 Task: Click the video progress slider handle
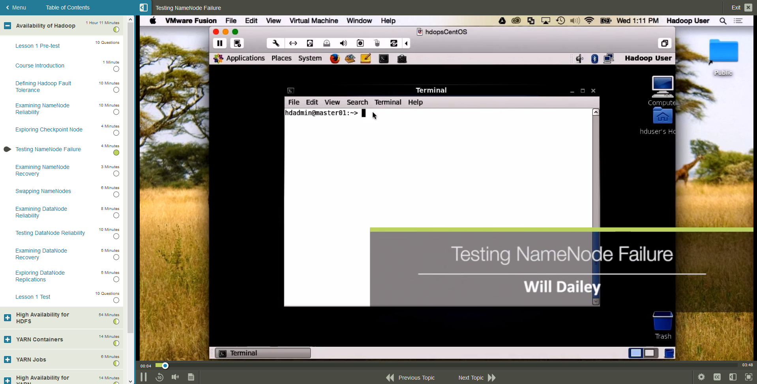point(165,366)
